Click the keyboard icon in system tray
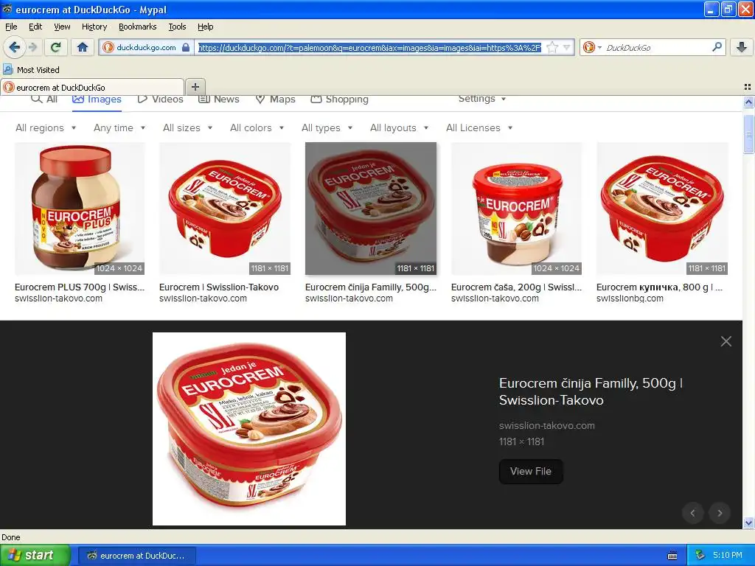The width and height of the screenshot is (755, 566). tap(672, 556)
